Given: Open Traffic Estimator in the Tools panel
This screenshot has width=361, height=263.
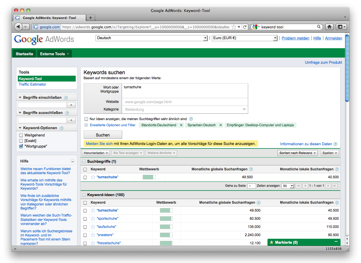Looking at the screenshot, I should 32,84.
